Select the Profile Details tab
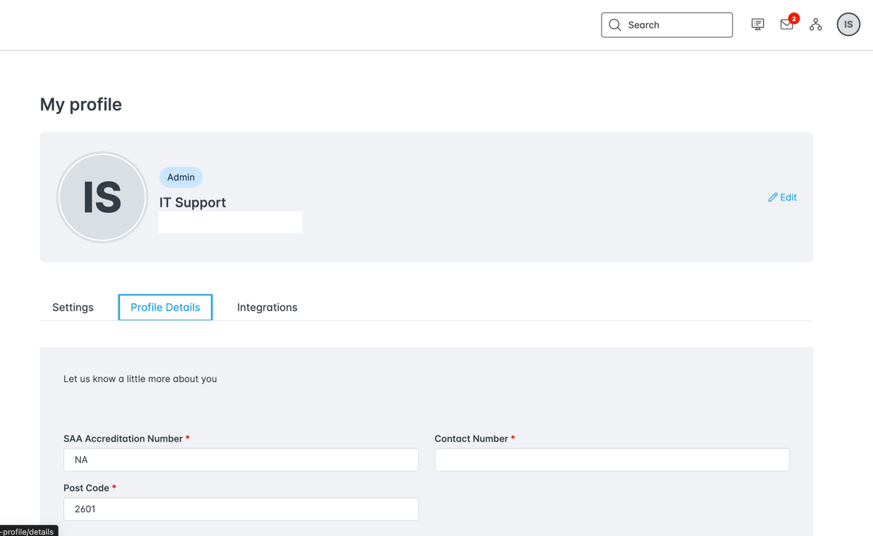 coord(165,308)
